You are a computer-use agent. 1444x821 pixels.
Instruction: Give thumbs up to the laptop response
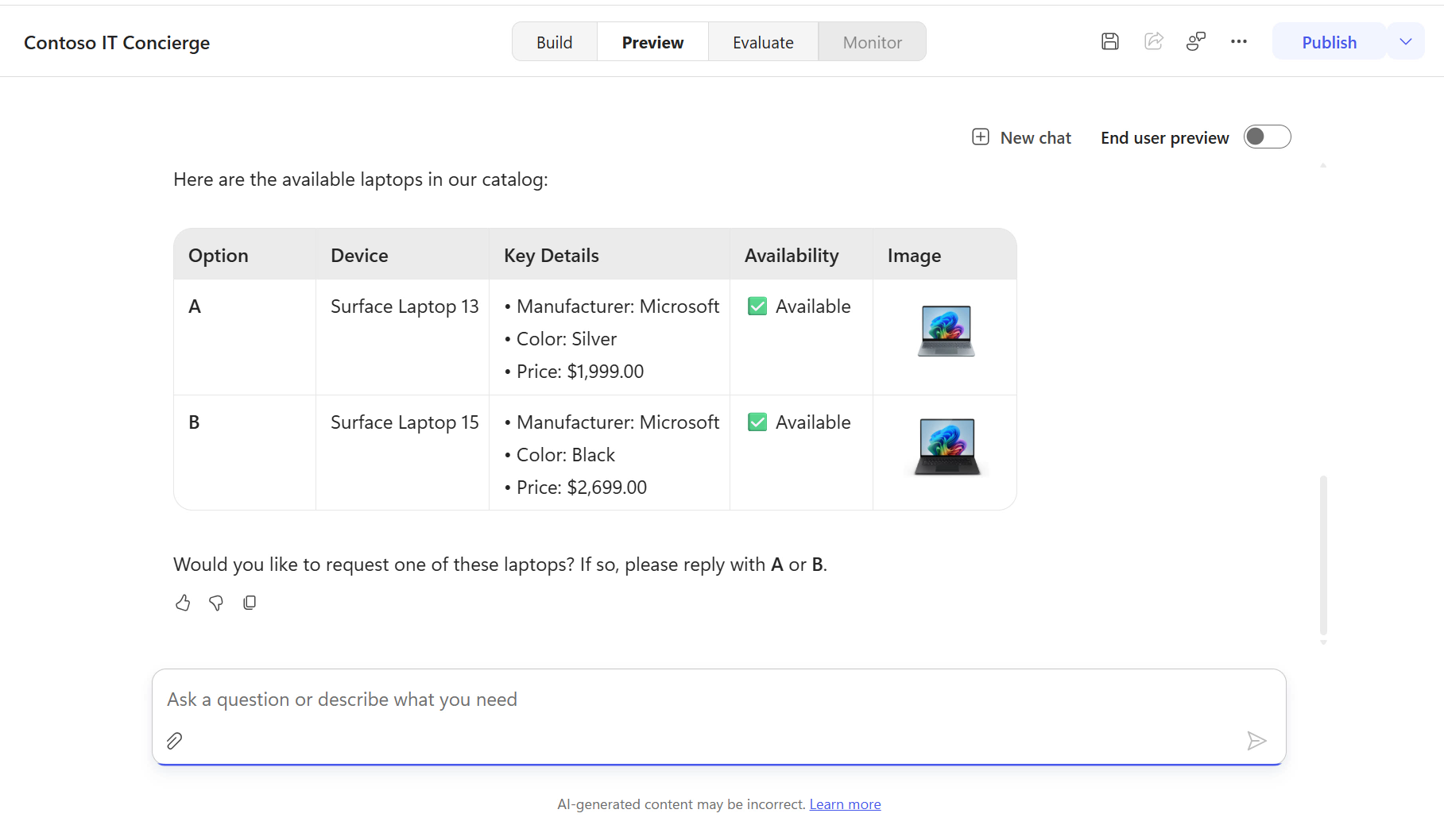click(183, 603)
